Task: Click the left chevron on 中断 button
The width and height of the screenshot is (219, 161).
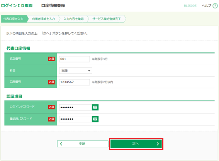Action: click(61, 144)
